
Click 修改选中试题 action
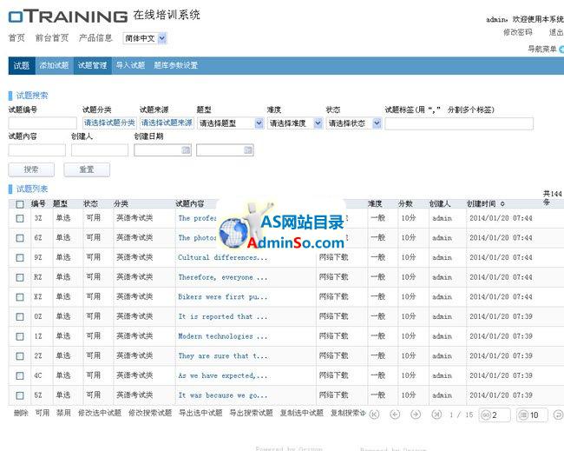click(x=100, y=413)
